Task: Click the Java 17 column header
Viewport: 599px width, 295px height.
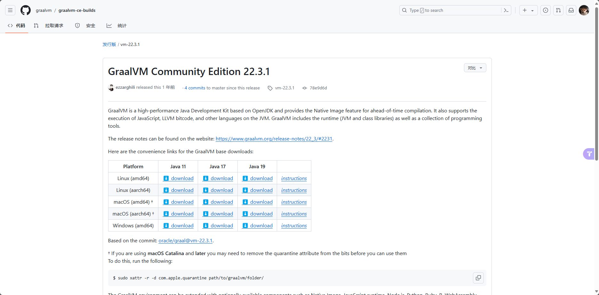Action: click(x=218, y=167)
